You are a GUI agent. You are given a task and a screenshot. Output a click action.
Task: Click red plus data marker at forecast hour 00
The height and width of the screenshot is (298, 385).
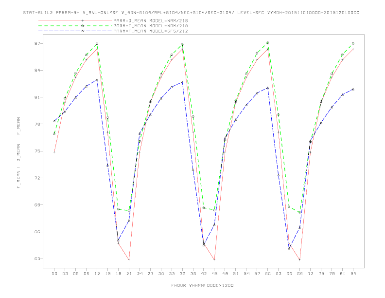[x=54, y=152]
